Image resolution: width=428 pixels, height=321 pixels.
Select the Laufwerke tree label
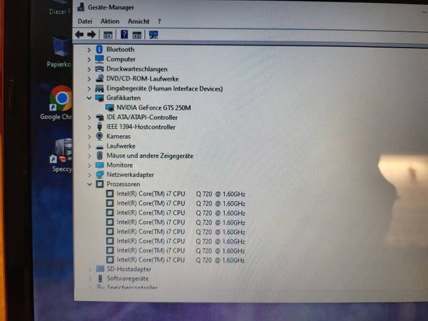(121, 146)
